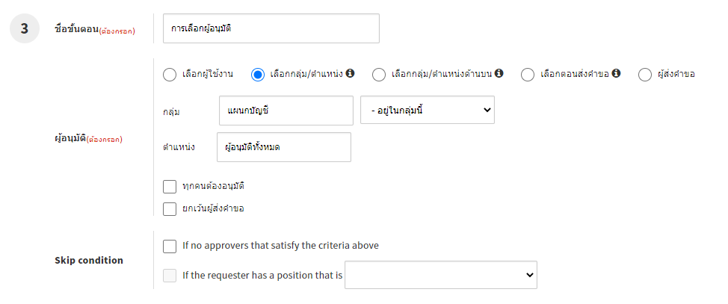Image resolution: width=728 pixels, height=304 pixels.
Task: Select the ผู้ส่งคำขอ radio option
Action: click(x=645, y=74)
